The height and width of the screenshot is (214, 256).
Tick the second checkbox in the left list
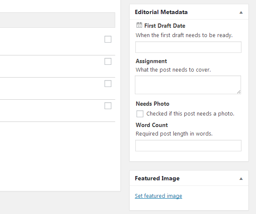pyautogui.click(x=108, y=61)
